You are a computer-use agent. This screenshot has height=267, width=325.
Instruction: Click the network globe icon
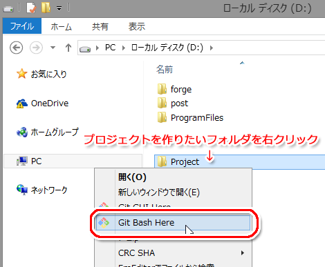[22, 190]
